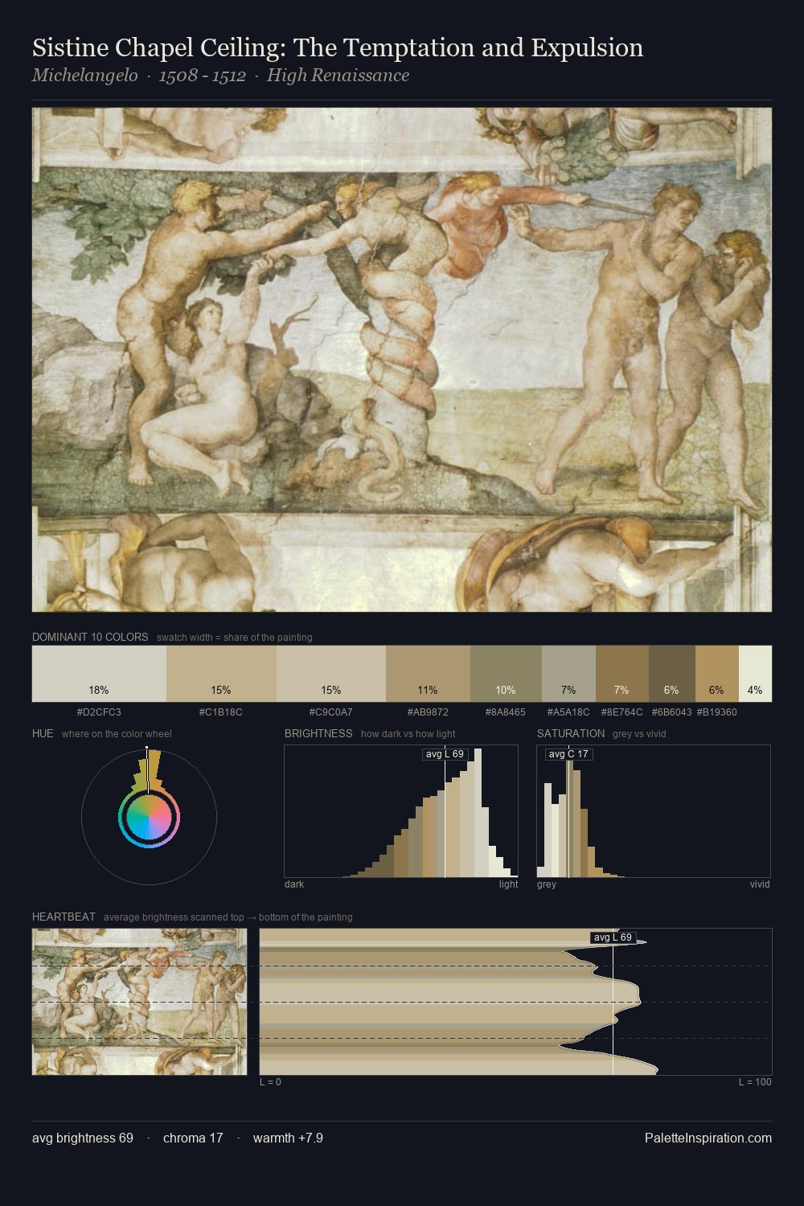Click the hex code #8A8465

click(506, 712)
